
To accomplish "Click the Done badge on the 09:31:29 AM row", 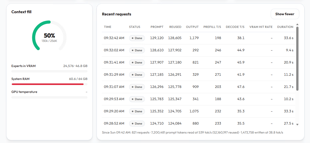I will (x=137, y=75).
